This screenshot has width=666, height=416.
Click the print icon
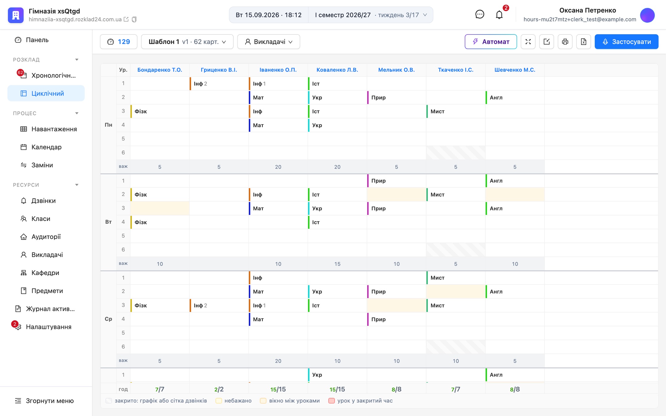(x=565, y=42)
